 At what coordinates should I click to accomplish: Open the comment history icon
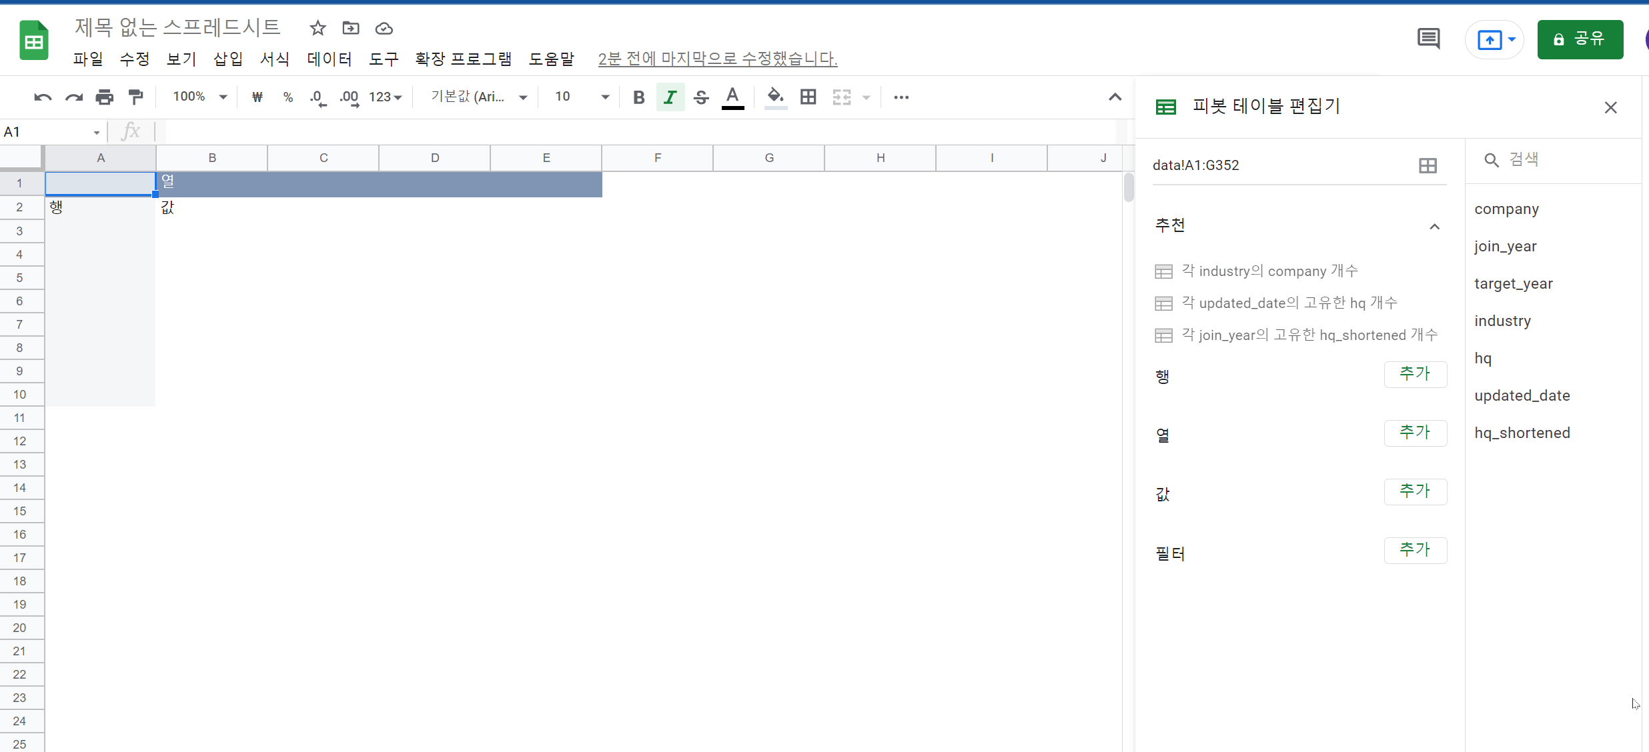click(1428, 39)
